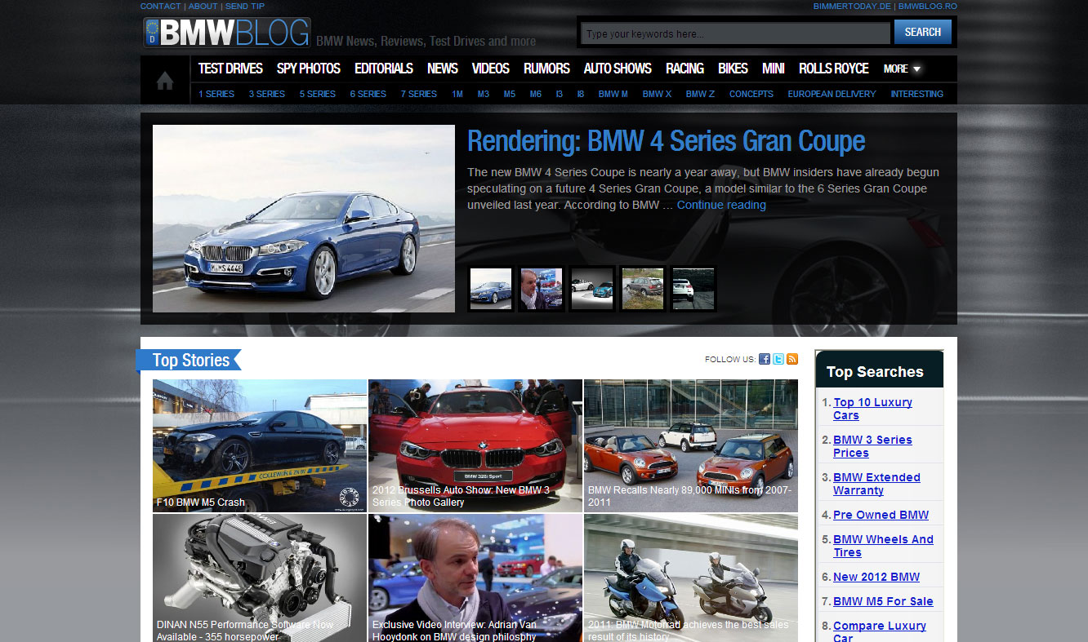Viewport: 1088px width, 642px height.
Task: Open the RSS feed icon
Action: tap(792, 359)
